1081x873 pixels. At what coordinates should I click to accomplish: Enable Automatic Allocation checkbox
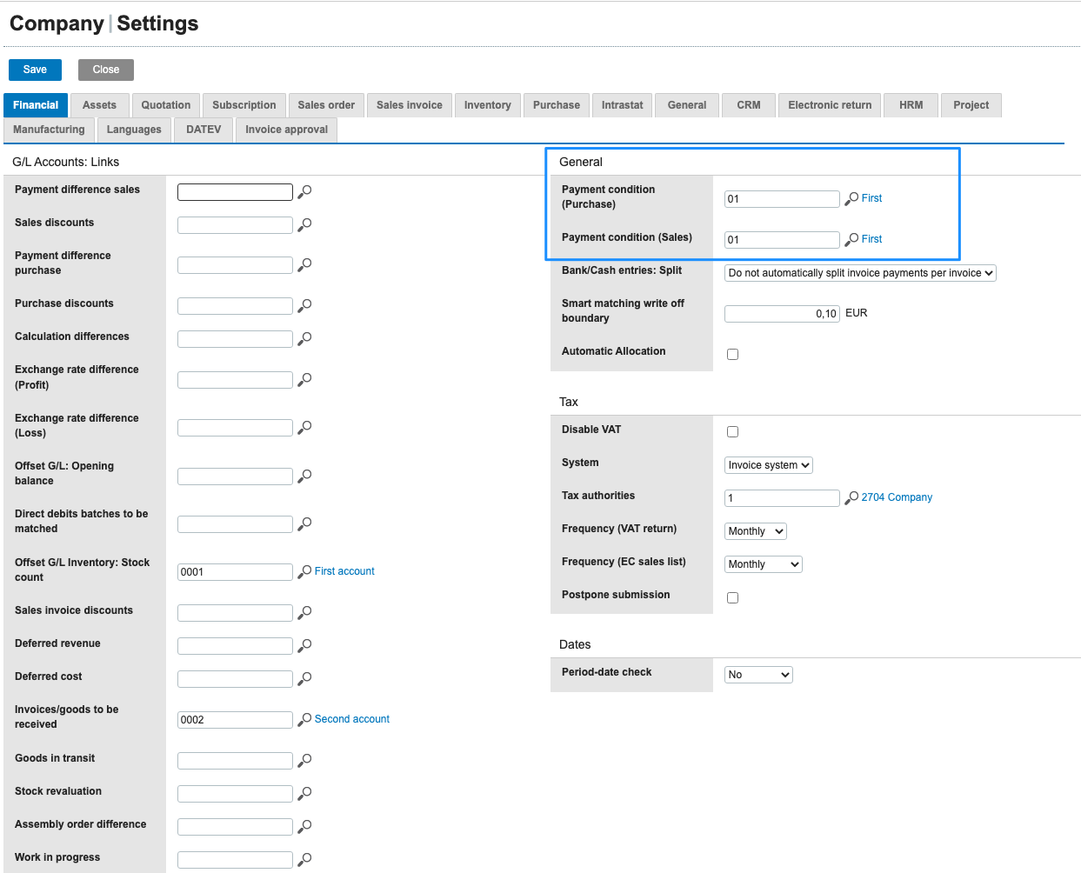click(732, 354)
